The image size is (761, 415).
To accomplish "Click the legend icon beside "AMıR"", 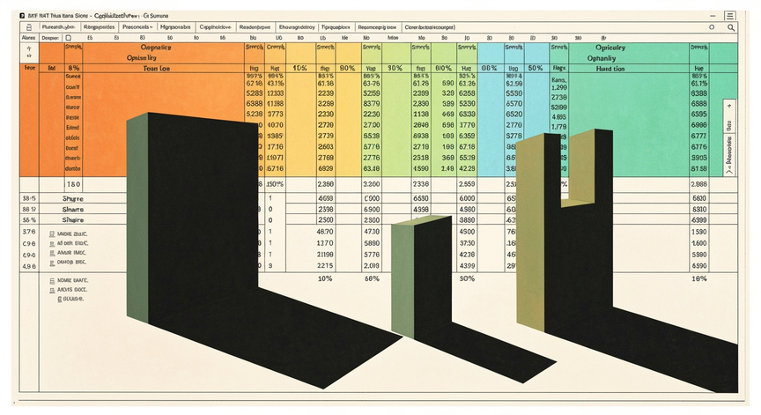I will (x=52, y=254).
